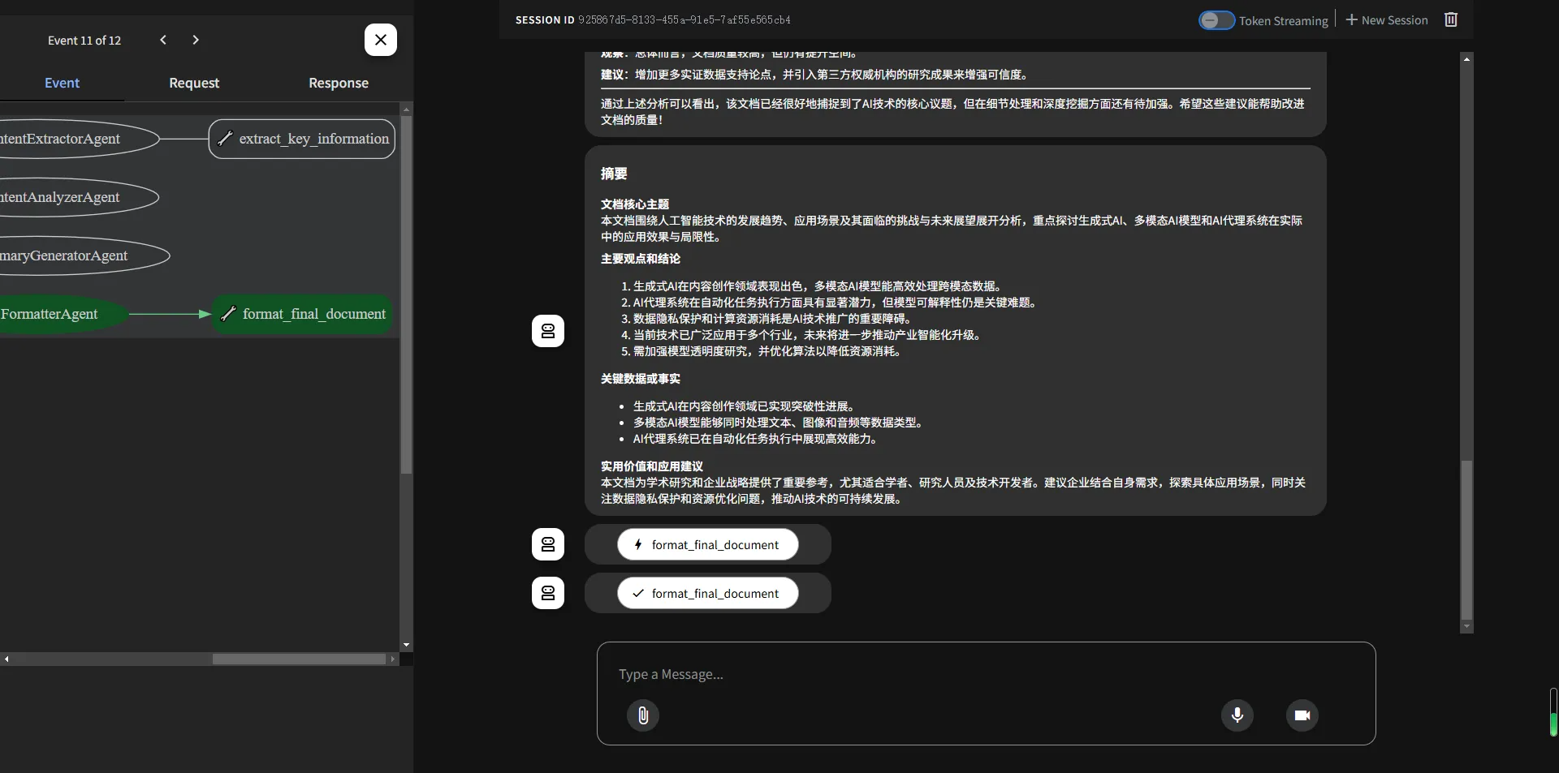Toggle the Token Streaming switch
Image resolution: width=1559 pixels, height=773 pixels.
coord(1216,20)
